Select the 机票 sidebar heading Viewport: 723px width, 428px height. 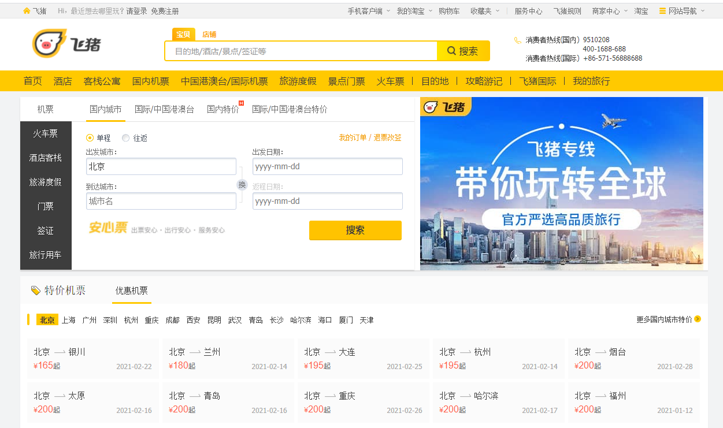[46, 109]
